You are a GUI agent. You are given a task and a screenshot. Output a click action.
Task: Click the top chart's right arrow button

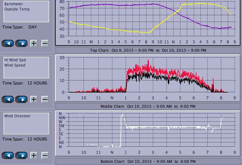(21, 43)
